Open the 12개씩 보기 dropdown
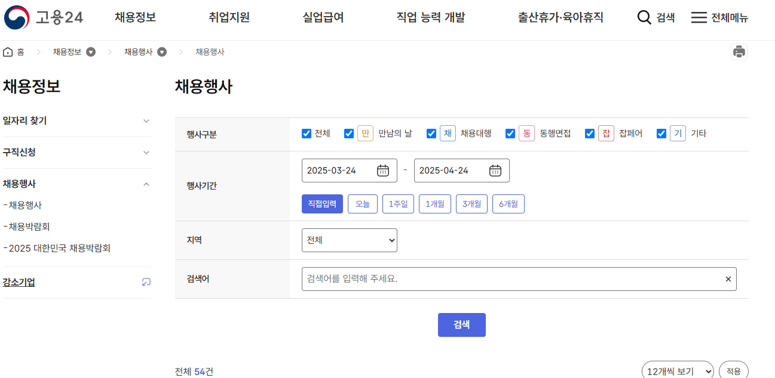The image size is (775, 378). point(678,370)
